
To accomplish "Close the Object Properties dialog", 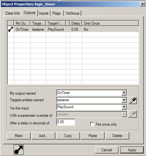I will pos(143,4).
